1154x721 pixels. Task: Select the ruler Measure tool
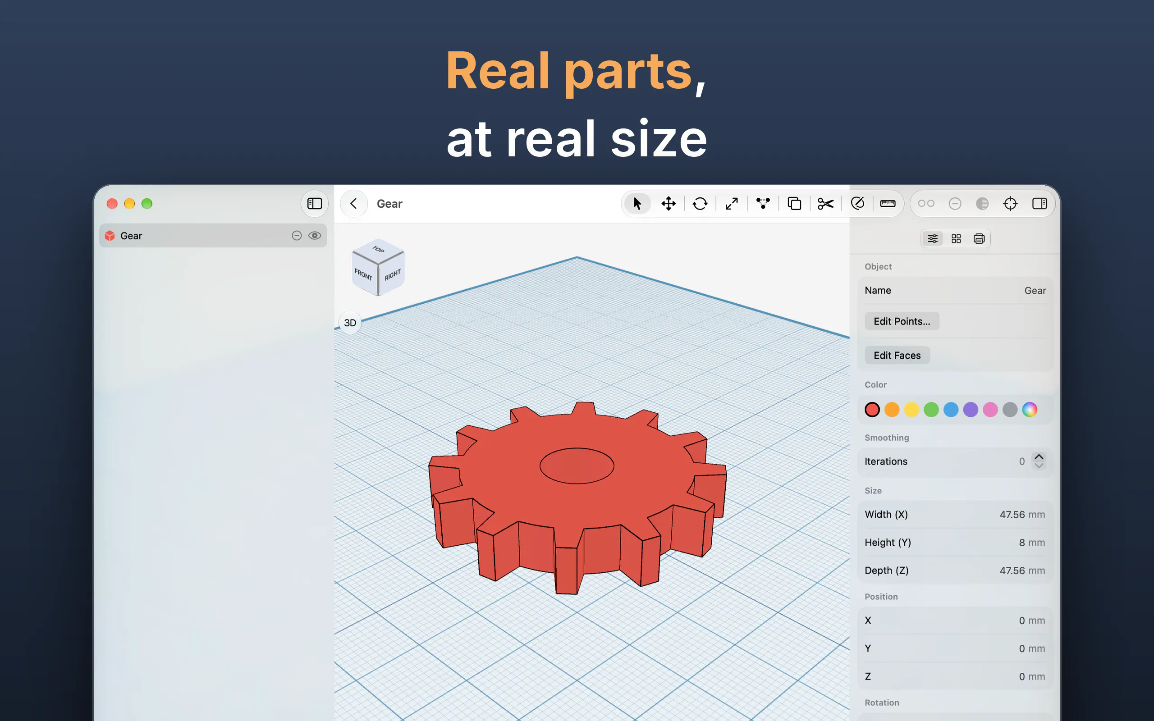[888, 204]
